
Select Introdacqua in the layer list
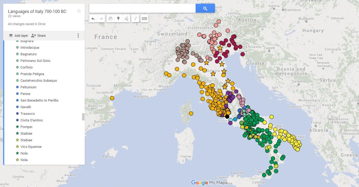(30, 48)
